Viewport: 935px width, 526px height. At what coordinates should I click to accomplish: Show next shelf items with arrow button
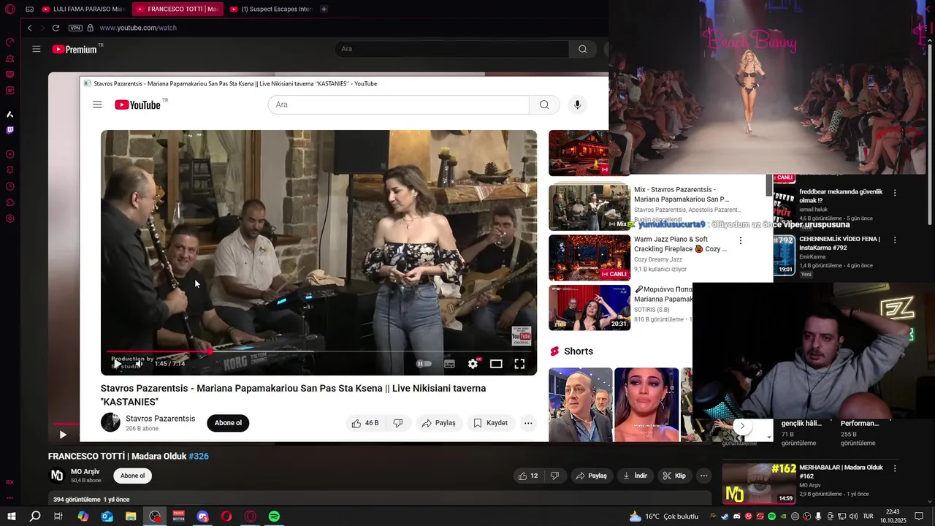[742, 426]
